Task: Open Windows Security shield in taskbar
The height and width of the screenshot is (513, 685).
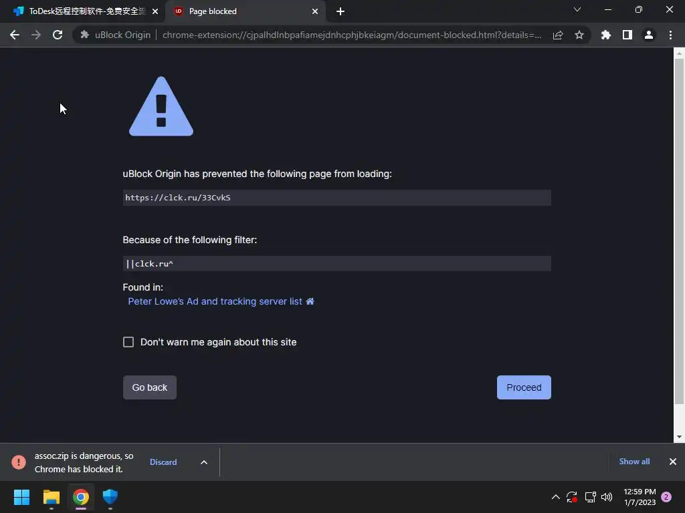Action: [110, 497]
